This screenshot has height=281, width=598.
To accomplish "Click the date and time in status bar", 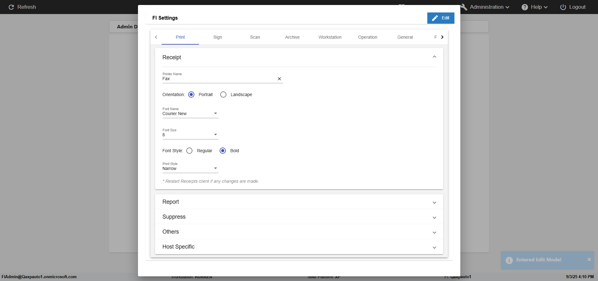I will [580, 277].
